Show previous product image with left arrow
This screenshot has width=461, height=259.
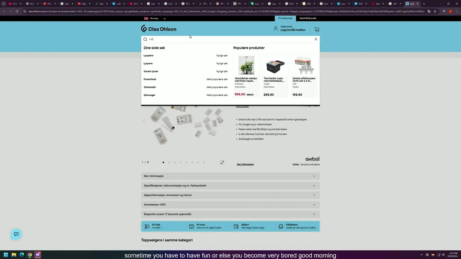(x=144, y=121)
